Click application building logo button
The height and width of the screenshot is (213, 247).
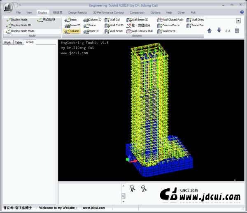[x=8, y=7]
